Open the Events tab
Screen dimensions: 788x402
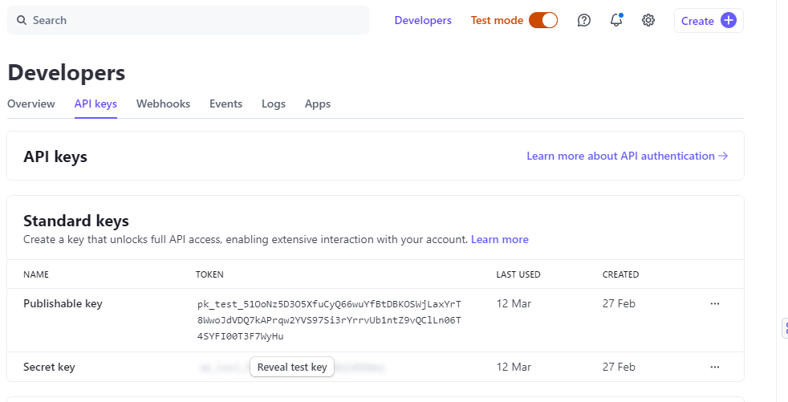(x=225, y=104)
